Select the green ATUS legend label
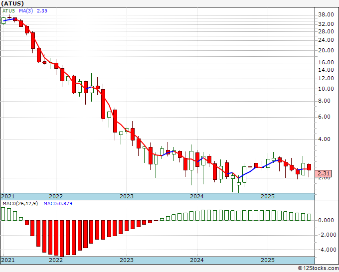The image size is (339, 272). (8, 11)
